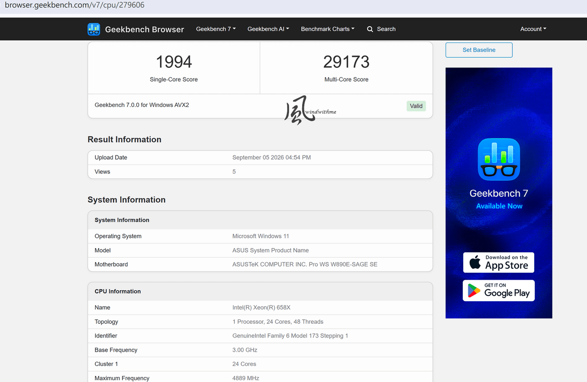587x382 pixels.
Task: Open the Benchmark Charts dropdown
Action: pos(328,29)
